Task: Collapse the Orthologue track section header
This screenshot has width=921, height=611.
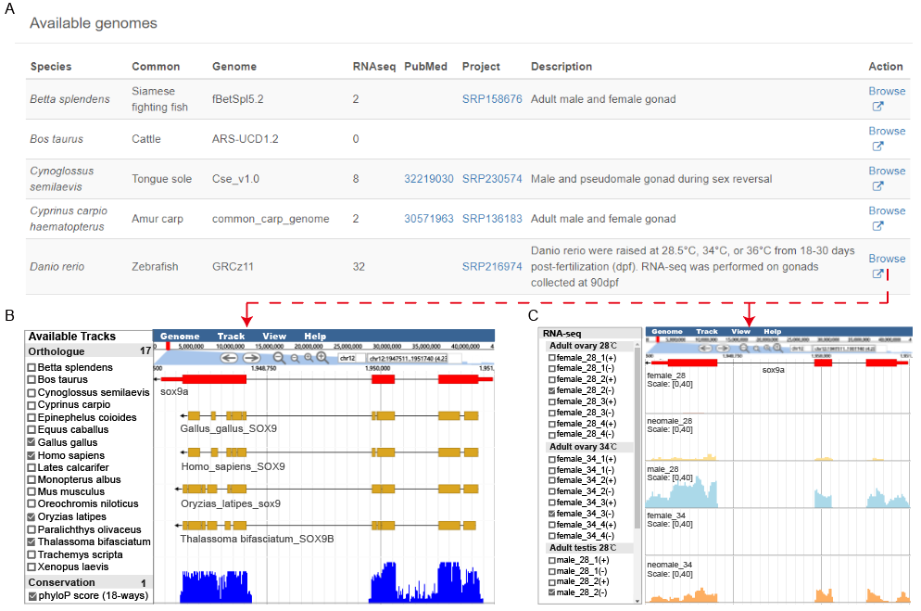Action: (57, 351)
